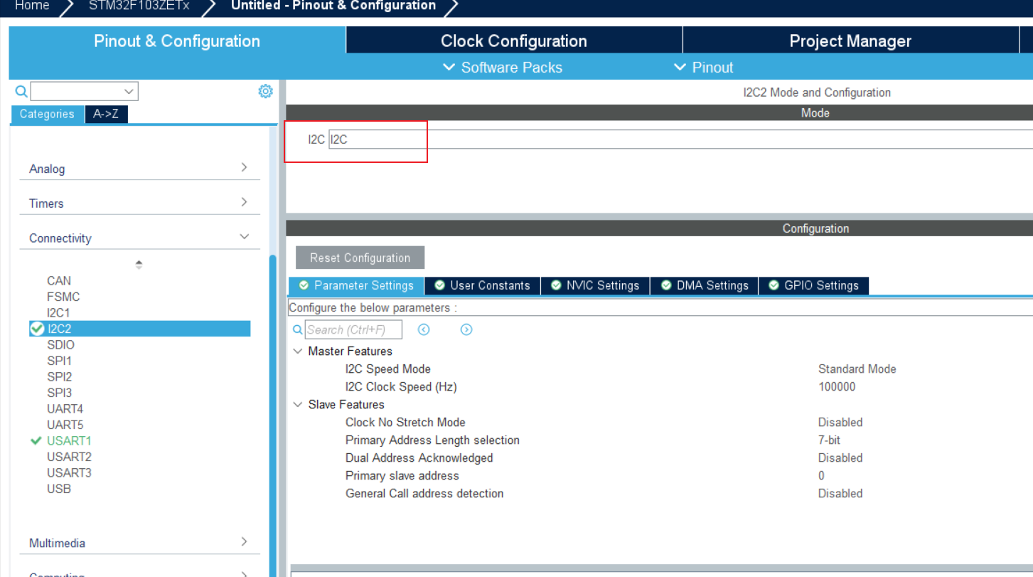Click the Primary slave address label

402,476
